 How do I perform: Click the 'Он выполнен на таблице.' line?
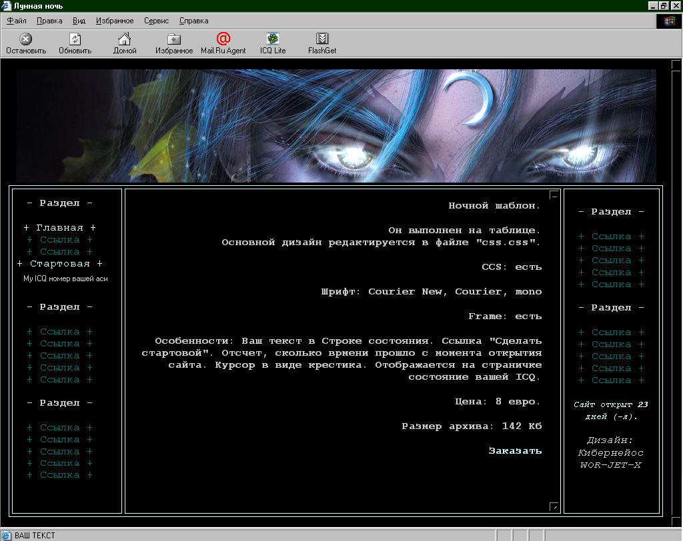point(465,231)
